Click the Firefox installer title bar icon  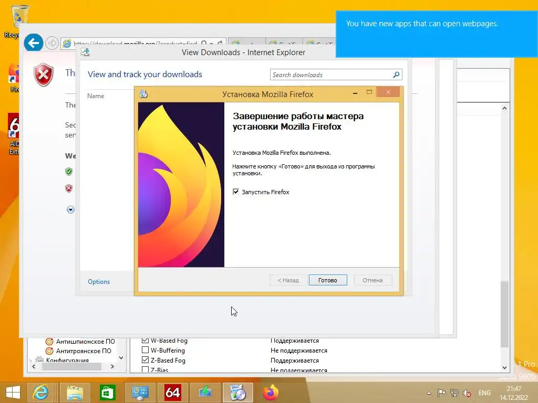[143, 93]
